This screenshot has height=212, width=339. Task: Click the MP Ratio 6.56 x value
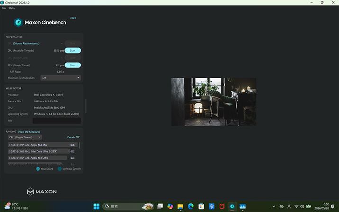(60, 72)
